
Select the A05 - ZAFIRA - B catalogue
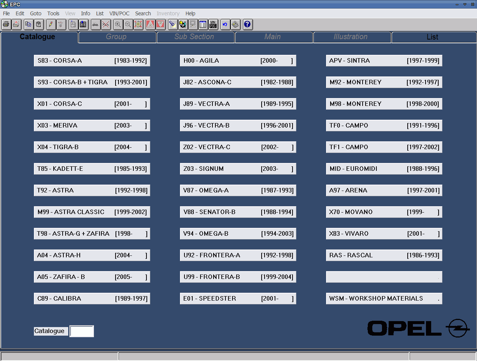92,277
